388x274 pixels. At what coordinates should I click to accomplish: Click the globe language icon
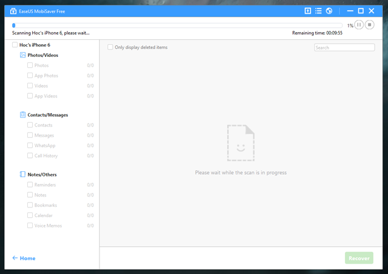329,11
